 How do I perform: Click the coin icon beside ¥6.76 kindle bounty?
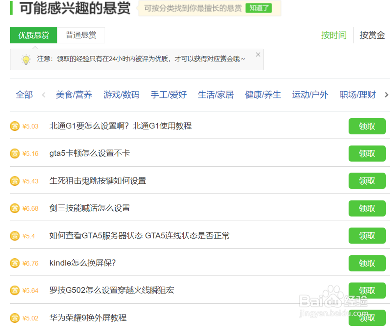pyautogui.click(x=15, y=263)
